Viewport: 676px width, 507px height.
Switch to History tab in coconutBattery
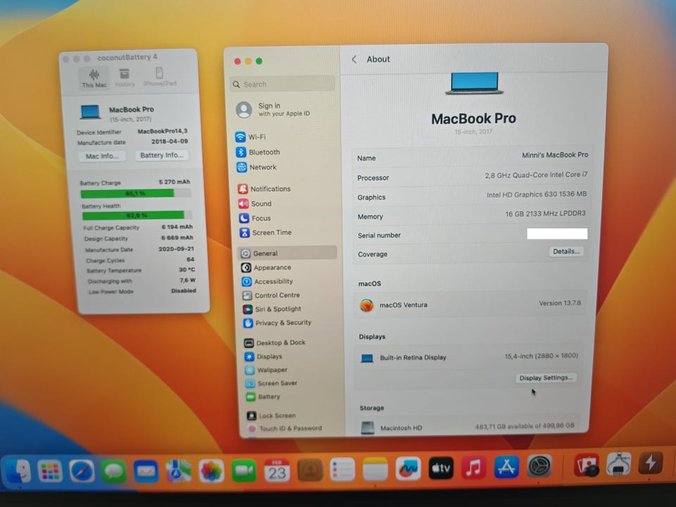tap(125, 78)
